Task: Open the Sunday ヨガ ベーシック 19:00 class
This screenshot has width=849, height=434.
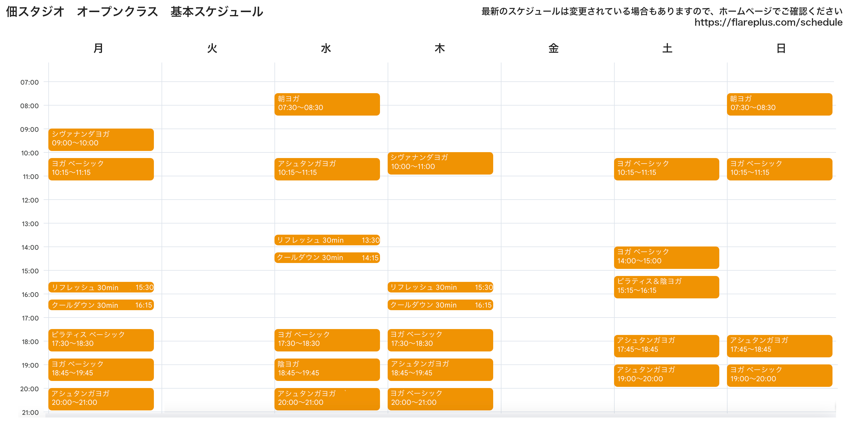Action: click(x=779, y=375)
